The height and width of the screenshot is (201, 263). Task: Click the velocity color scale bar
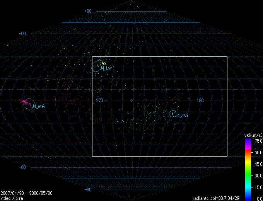(248, 169)
